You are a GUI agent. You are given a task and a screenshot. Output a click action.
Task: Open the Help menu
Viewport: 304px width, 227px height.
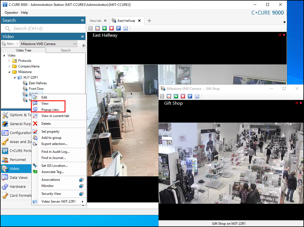click(24, 13)
